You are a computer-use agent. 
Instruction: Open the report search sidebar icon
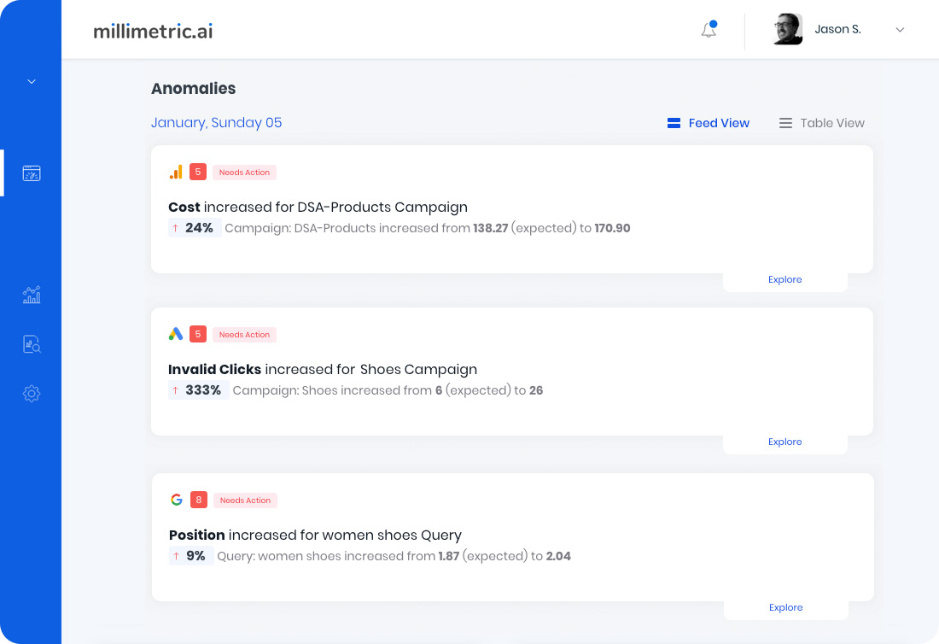pyautogui.click(x=32, y=344)
